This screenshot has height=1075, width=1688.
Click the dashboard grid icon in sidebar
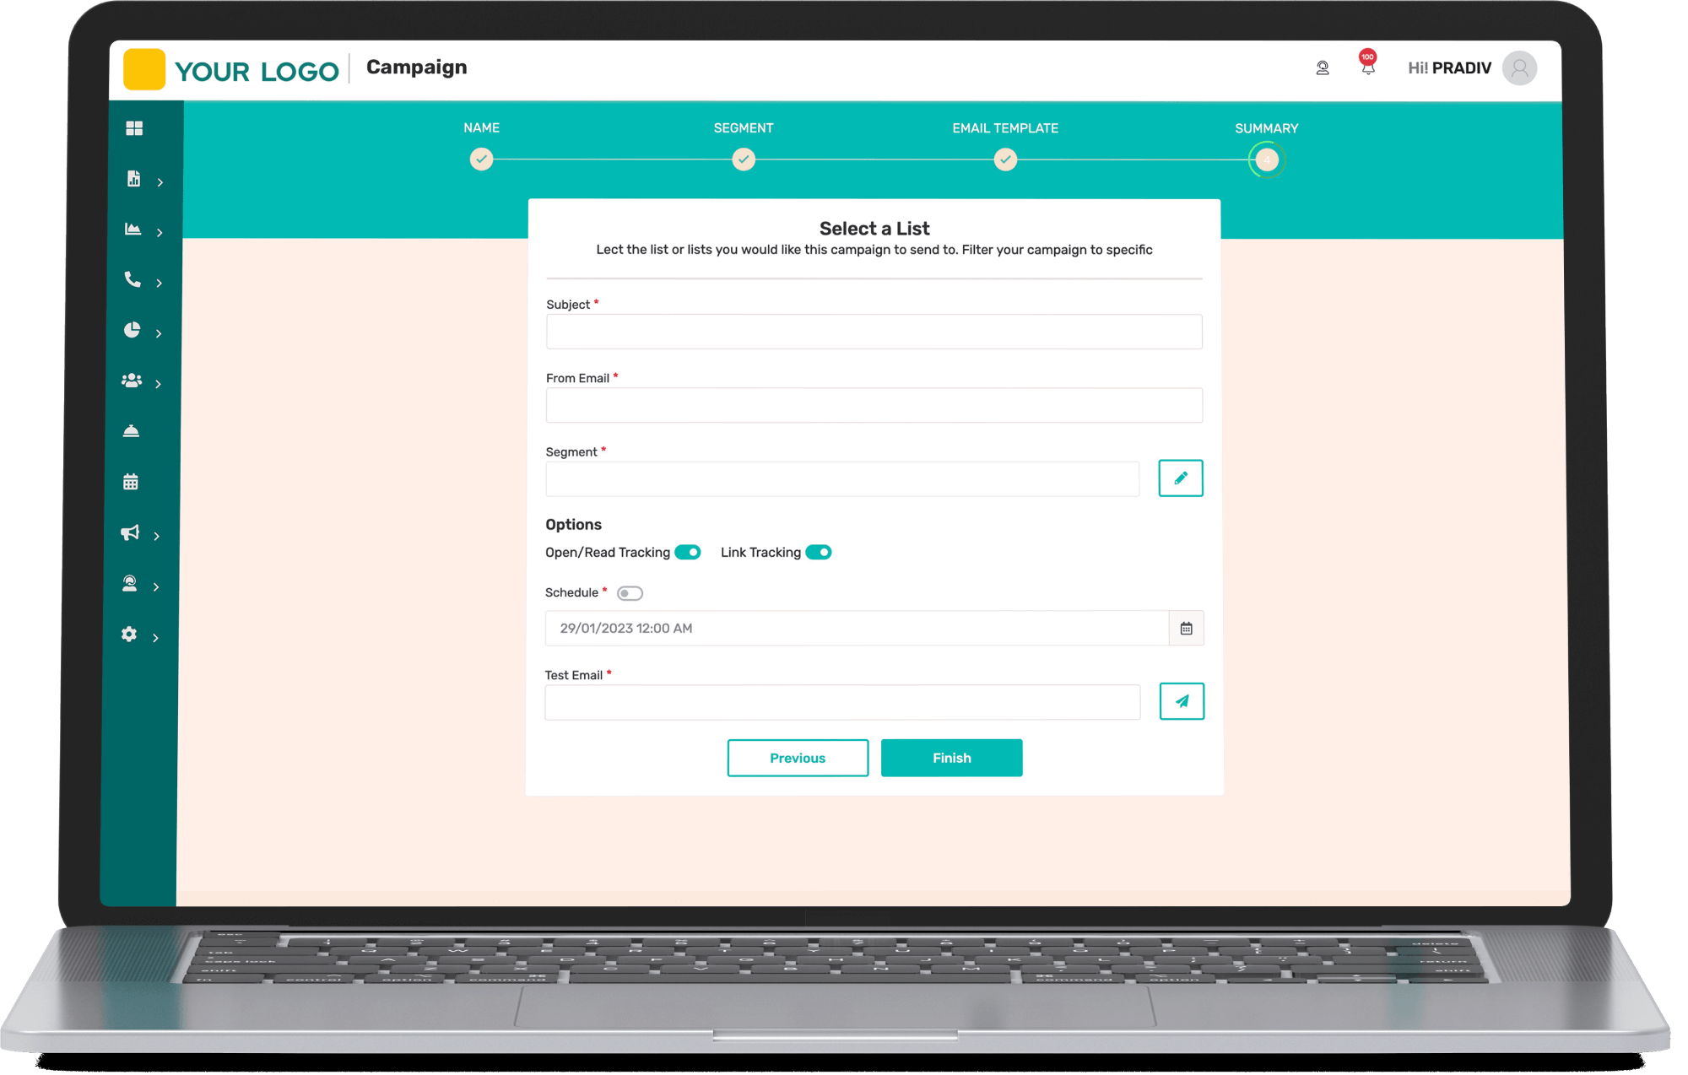[134, 128]
